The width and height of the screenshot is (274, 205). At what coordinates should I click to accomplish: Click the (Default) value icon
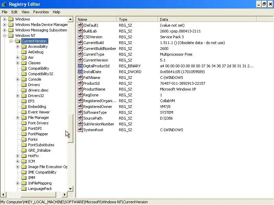click(80, 25)
